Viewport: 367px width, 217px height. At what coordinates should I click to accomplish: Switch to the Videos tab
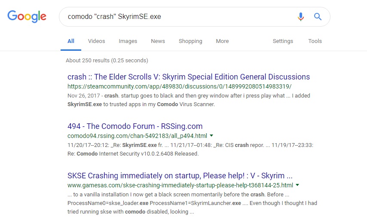96,41
